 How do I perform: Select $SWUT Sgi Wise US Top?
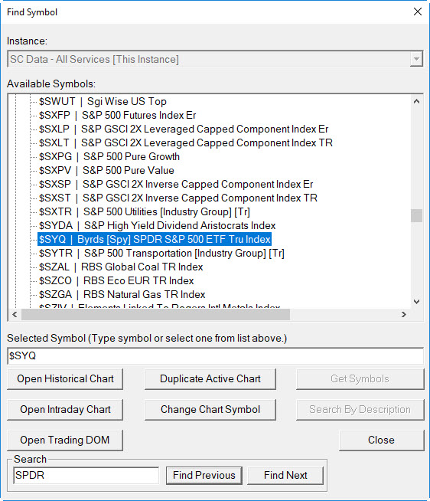[103, 102]
